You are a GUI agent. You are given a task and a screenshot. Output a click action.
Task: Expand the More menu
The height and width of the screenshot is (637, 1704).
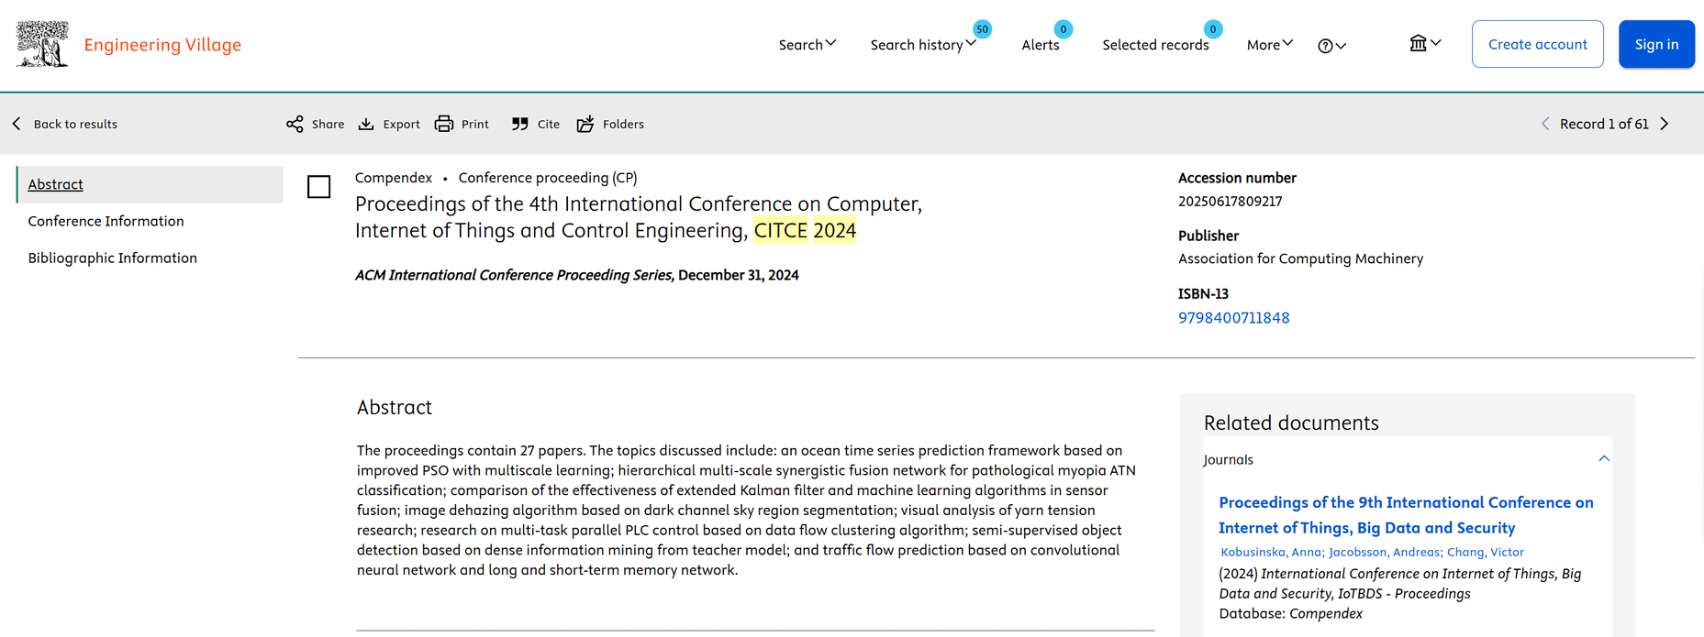pyautogui.click(x=1270, y=44)
